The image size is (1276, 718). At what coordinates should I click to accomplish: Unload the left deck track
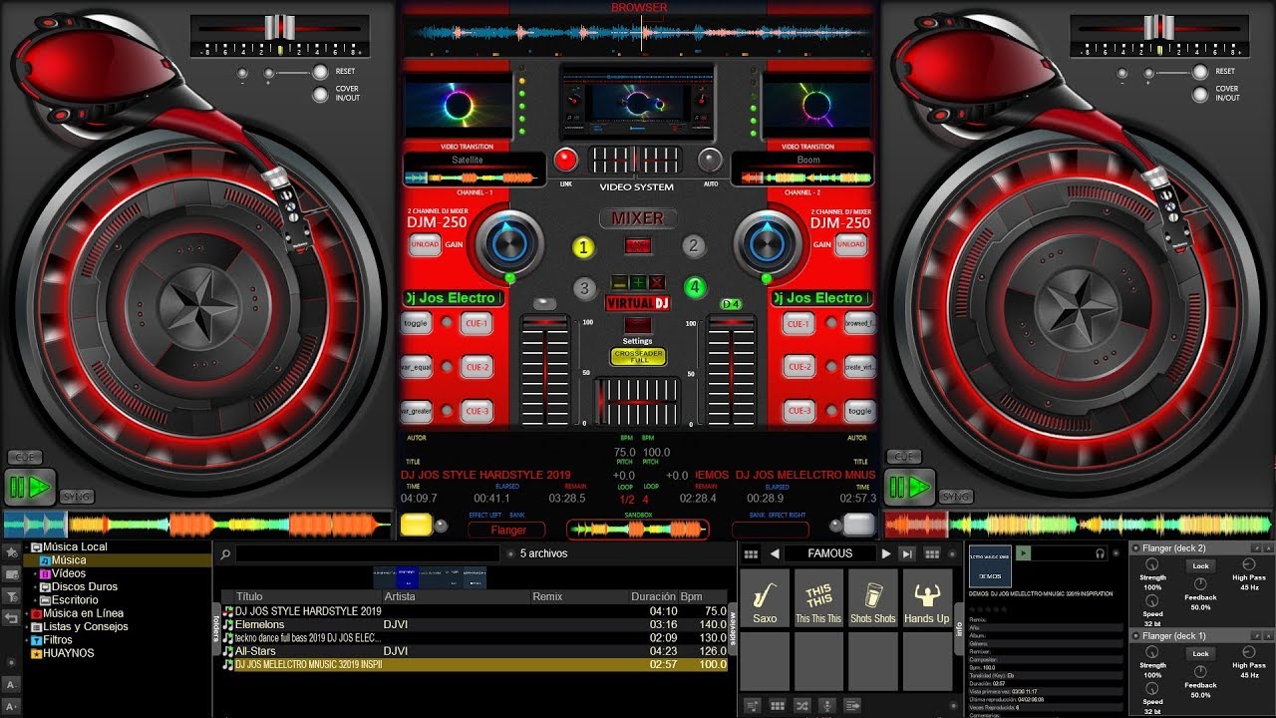point(424,244)
